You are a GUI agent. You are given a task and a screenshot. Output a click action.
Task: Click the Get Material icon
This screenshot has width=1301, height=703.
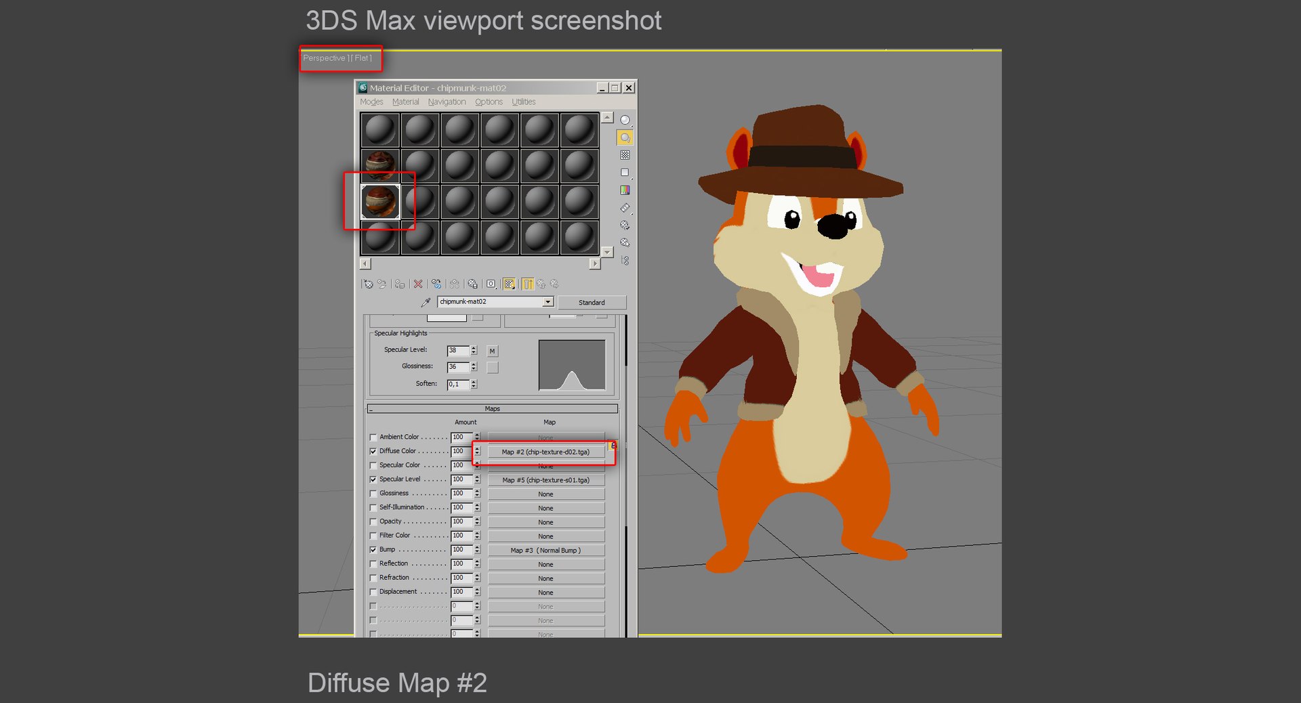(368, 284)
